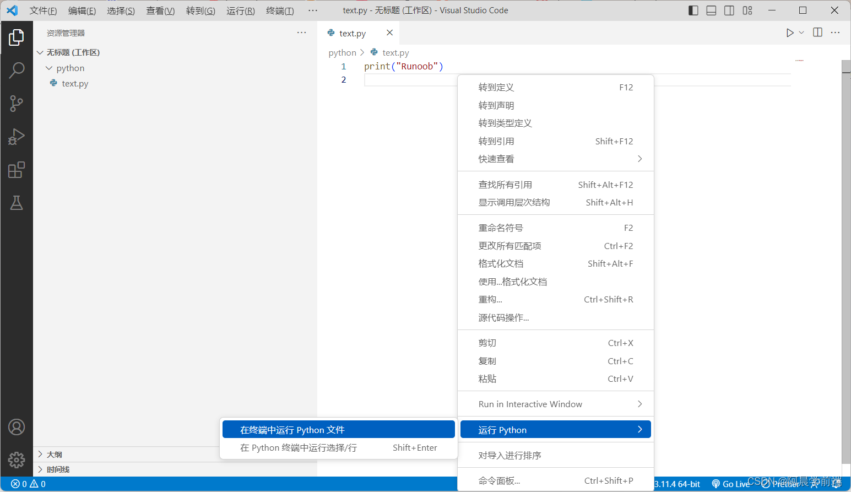
Task: Split the editor with toolbar icon
Action: point(817,33)
